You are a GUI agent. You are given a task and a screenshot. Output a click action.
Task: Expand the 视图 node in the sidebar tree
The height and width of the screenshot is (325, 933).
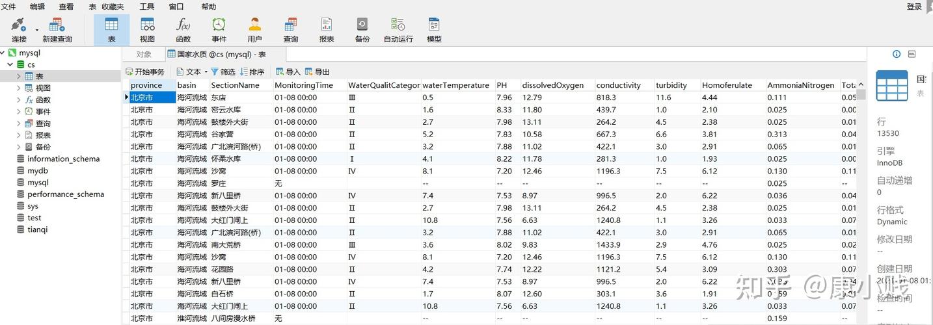(x=19, y=88)
